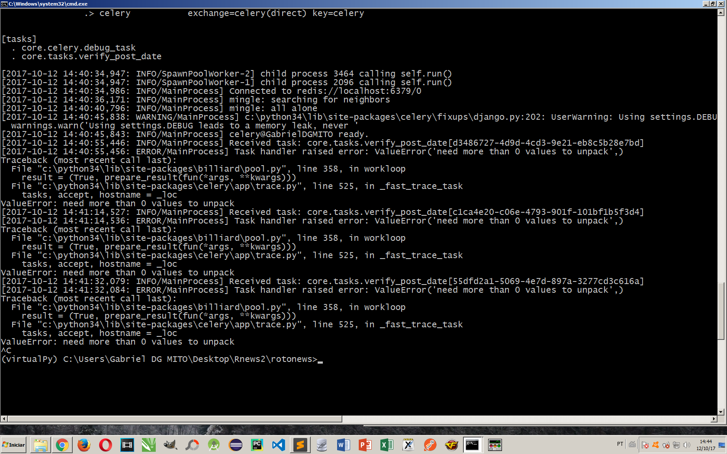Click the WARNING/MainProcess django.py line
This screenshot has height=454, width=727.
(359, 117)
